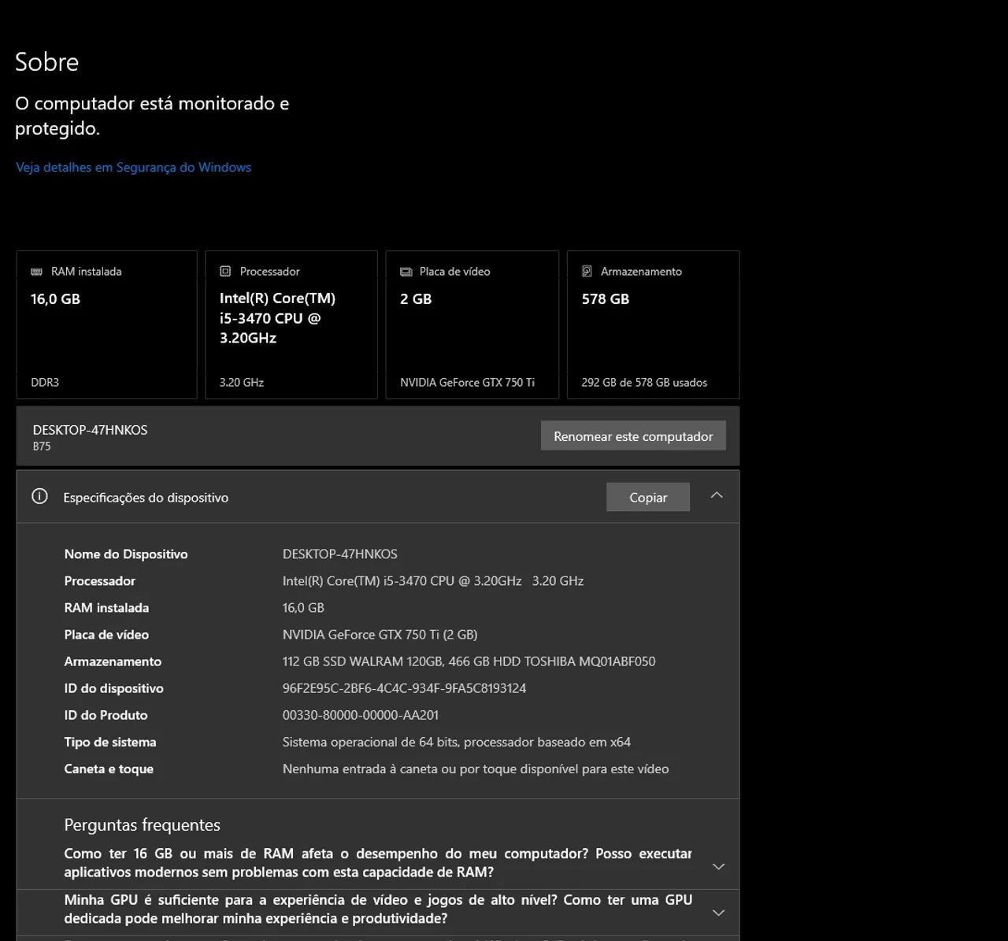Click the 112 GB SSD WALRAM storage value
Viewport: 1008px width, 941px height.
point(469,661)
